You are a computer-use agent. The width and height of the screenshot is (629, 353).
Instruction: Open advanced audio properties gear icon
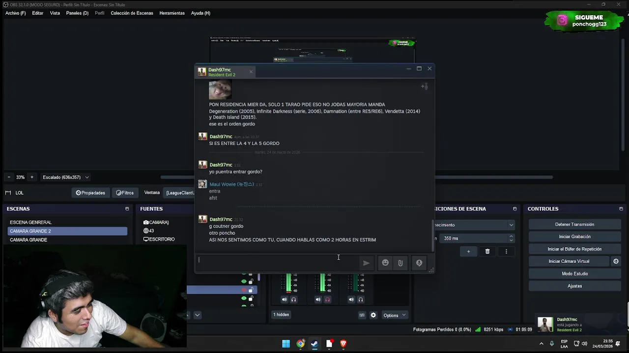[x=373, y=315]
